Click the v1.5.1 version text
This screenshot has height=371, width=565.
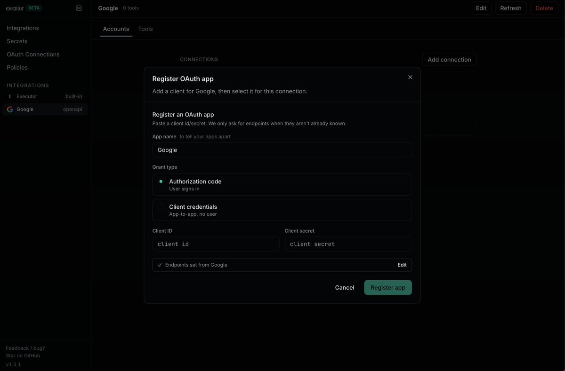(x=13, y=364)
